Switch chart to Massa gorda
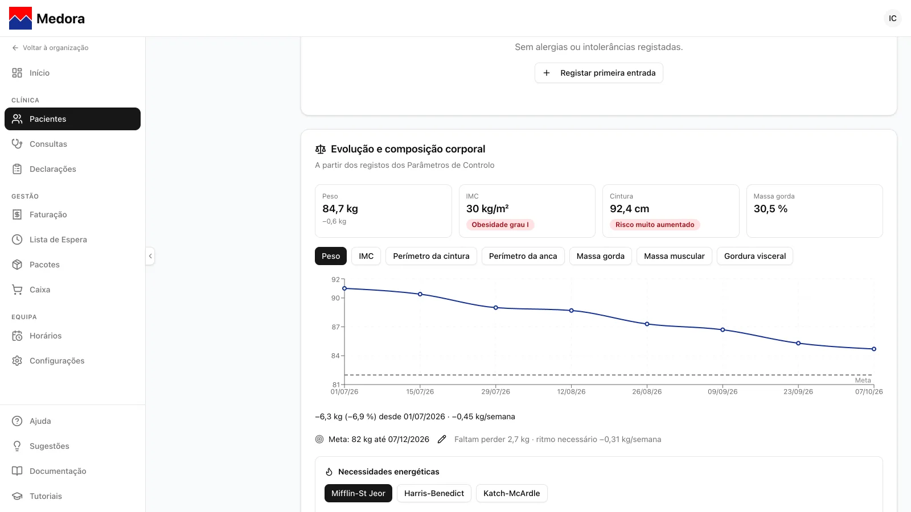The height and width of the screenshot is (512, 911). (x=601, y=256)
